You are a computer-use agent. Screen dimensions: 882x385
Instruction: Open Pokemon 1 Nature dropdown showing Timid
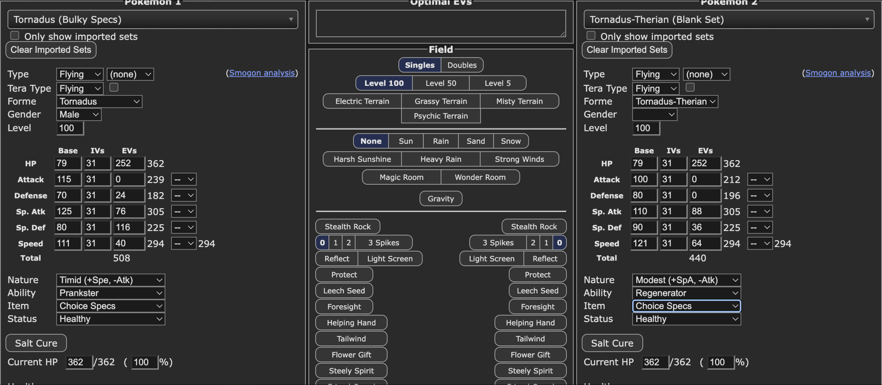[x=110, y=280]
